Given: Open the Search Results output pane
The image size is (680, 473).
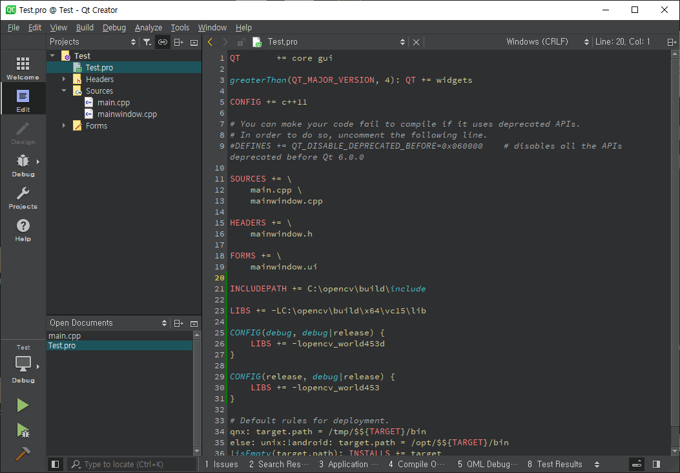Looking at the screenshot, I should pos(279,465).
